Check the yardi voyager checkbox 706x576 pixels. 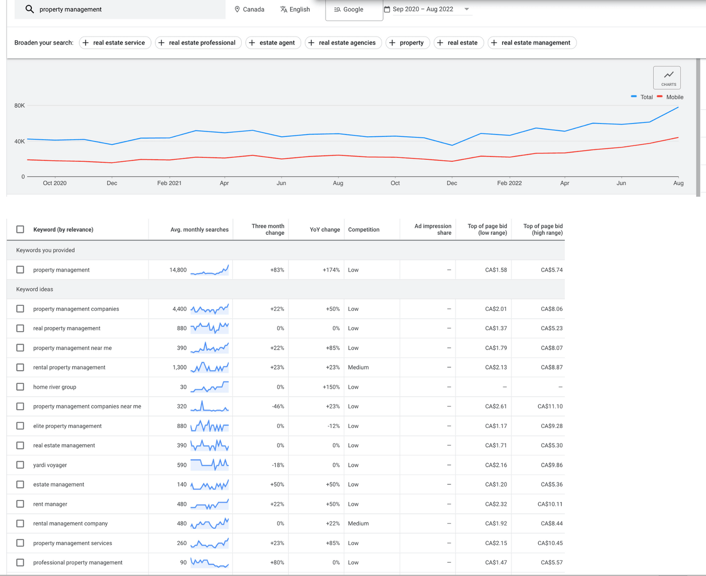click(x=20, y=465)
